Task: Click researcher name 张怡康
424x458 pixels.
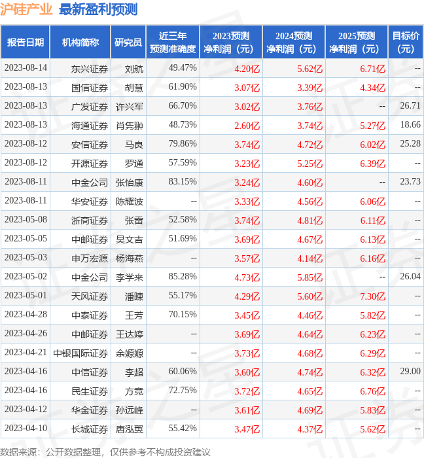Action: (130, 183)
